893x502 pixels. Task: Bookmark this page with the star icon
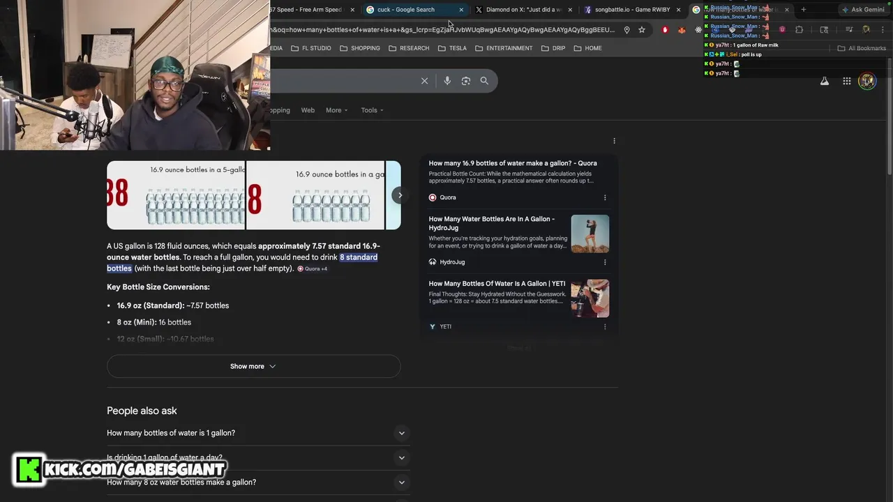point(642,30)
